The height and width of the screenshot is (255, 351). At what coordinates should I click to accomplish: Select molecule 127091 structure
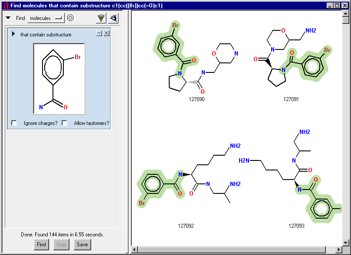(x=292, y=58)
